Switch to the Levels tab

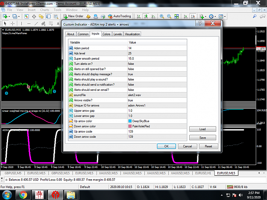(117, 34)
